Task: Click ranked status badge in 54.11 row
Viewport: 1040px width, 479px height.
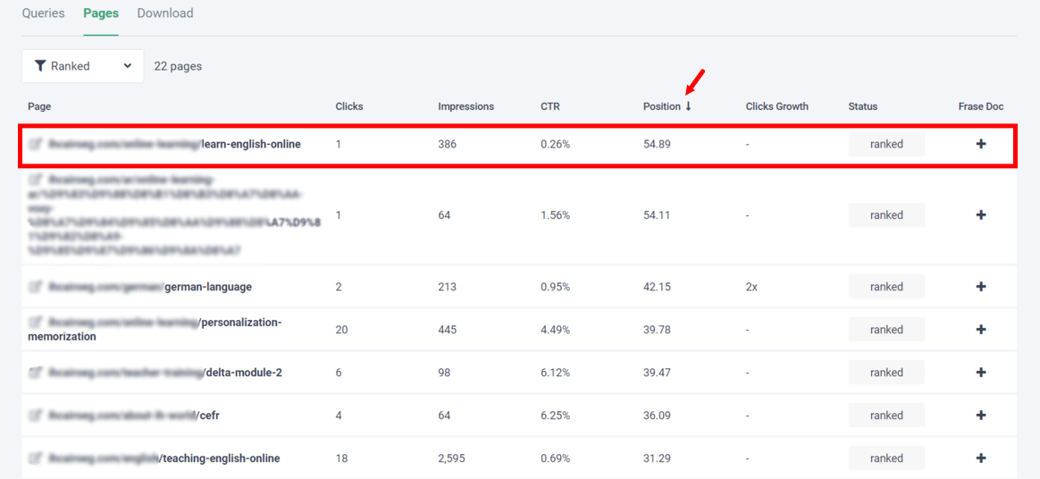Action: [x=886, y=215]
